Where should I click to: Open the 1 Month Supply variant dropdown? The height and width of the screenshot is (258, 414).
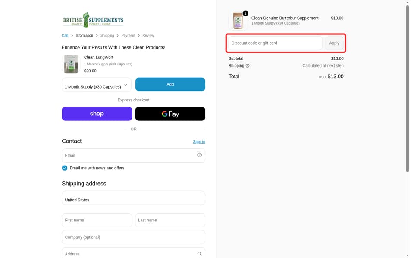point(96,85)
